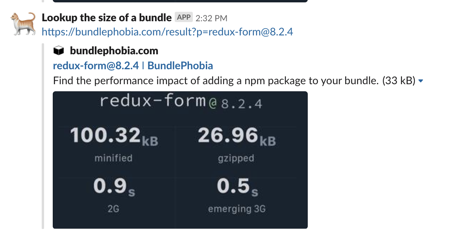Viewport: 451px width, 240px height.
Task: Click the APP badge next to sender name
Action: click(x=184, y=18)
